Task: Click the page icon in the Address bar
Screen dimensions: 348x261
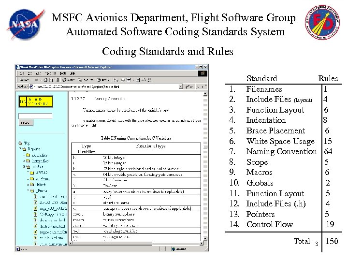Action: (x=31, y=87)
